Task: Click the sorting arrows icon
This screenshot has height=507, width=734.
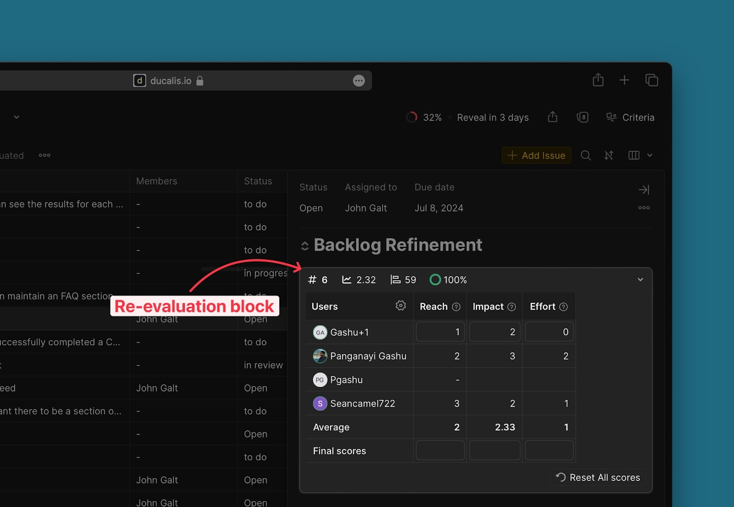Action: (x=609, y=155)
